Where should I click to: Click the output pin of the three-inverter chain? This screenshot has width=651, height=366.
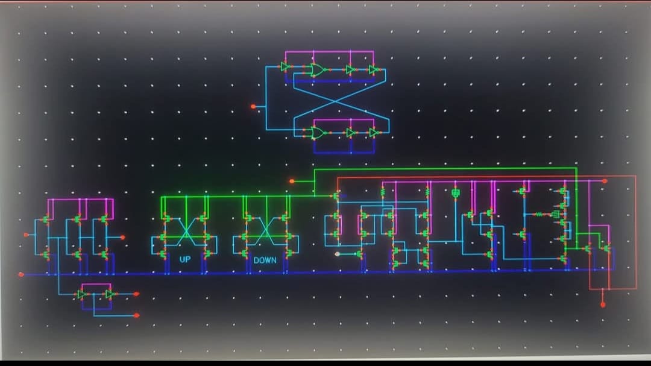coord(123,238)
